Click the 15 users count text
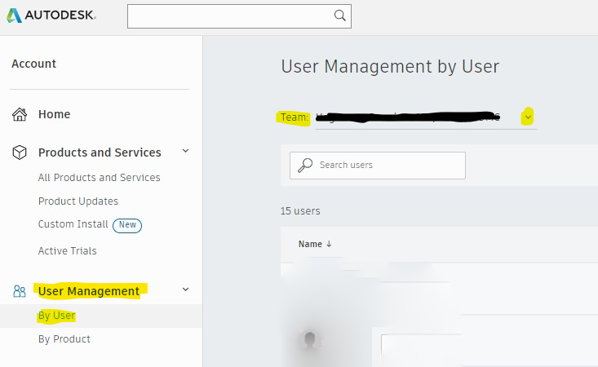This screenshot has height=367, width=598. pyautogui.click(x=300, y=211)
